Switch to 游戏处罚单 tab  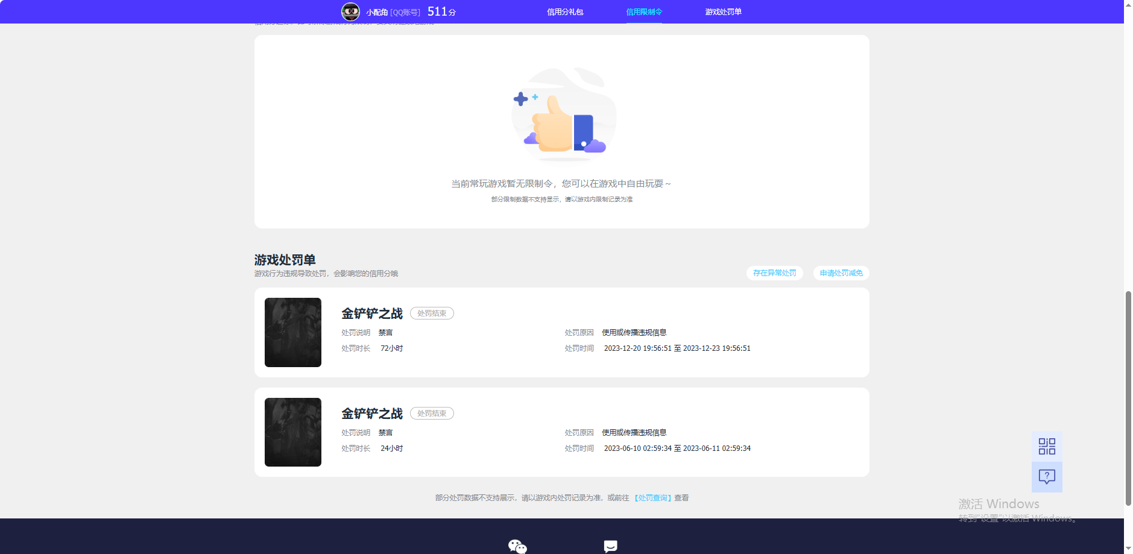tap(723, 12)
